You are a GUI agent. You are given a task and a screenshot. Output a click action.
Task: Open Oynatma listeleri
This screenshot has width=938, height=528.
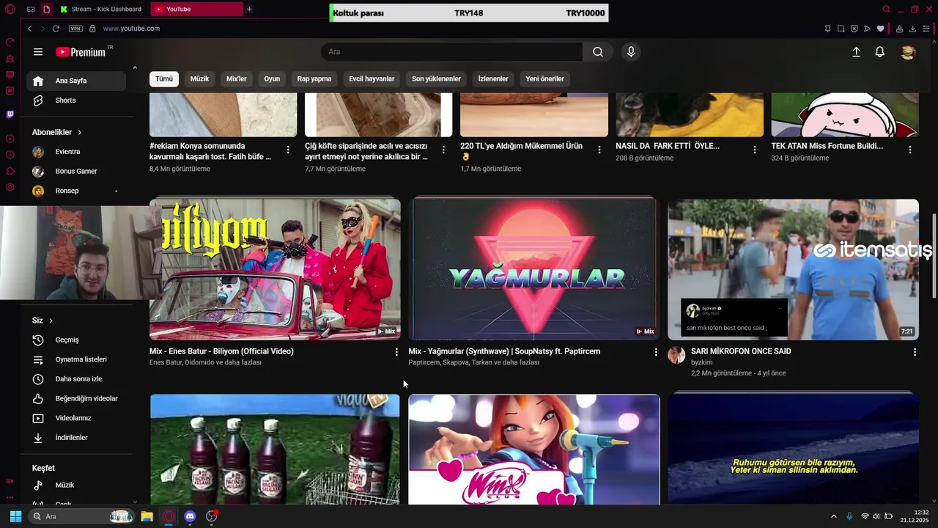coord(76,359)
